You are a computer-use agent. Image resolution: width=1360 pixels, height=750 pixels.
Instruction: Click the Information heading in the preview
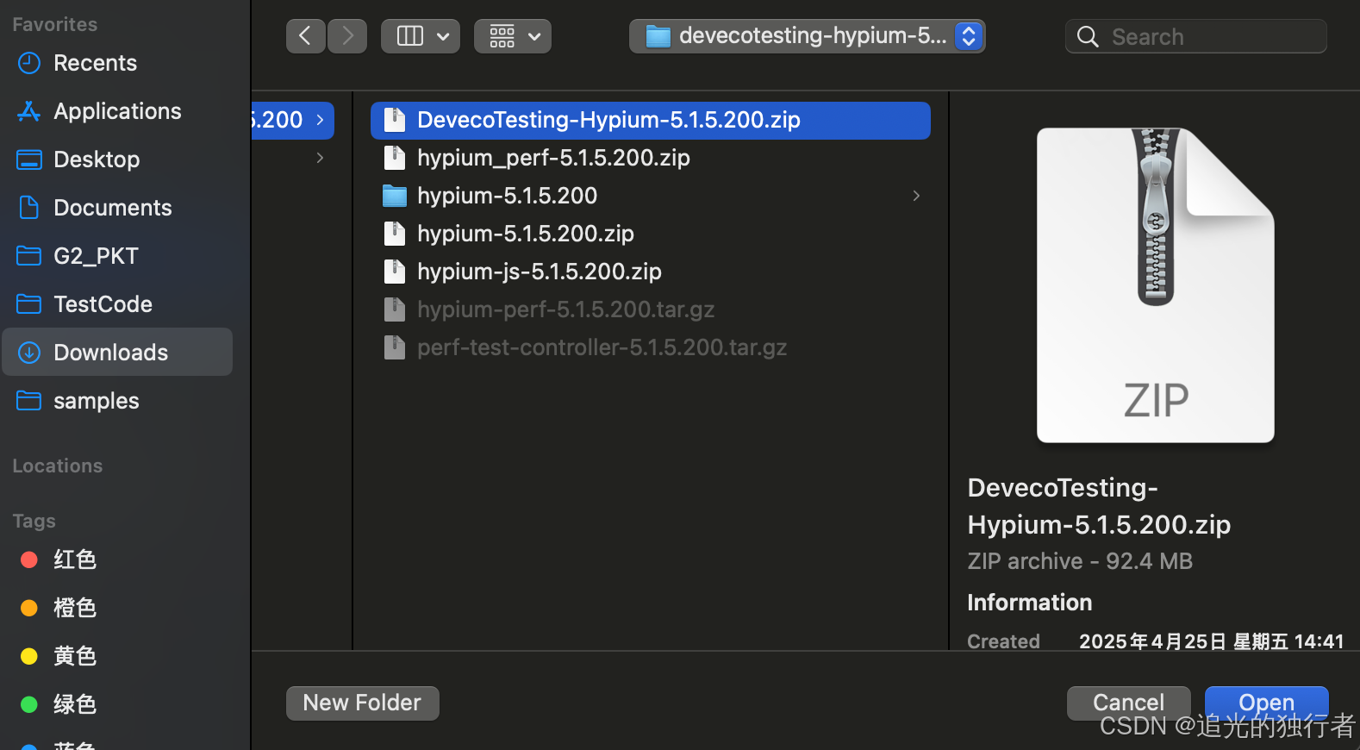pos(1030,603)
